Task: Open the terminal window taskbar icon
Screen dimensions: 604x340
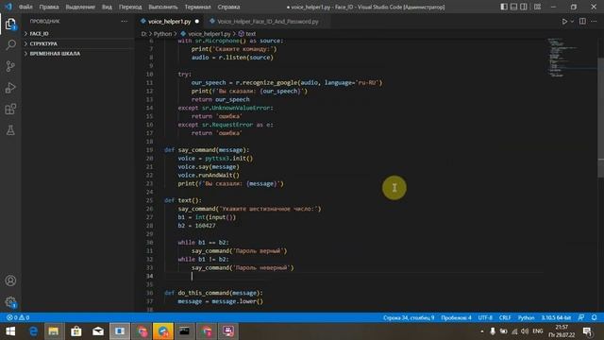Action: tap(185, 331)
